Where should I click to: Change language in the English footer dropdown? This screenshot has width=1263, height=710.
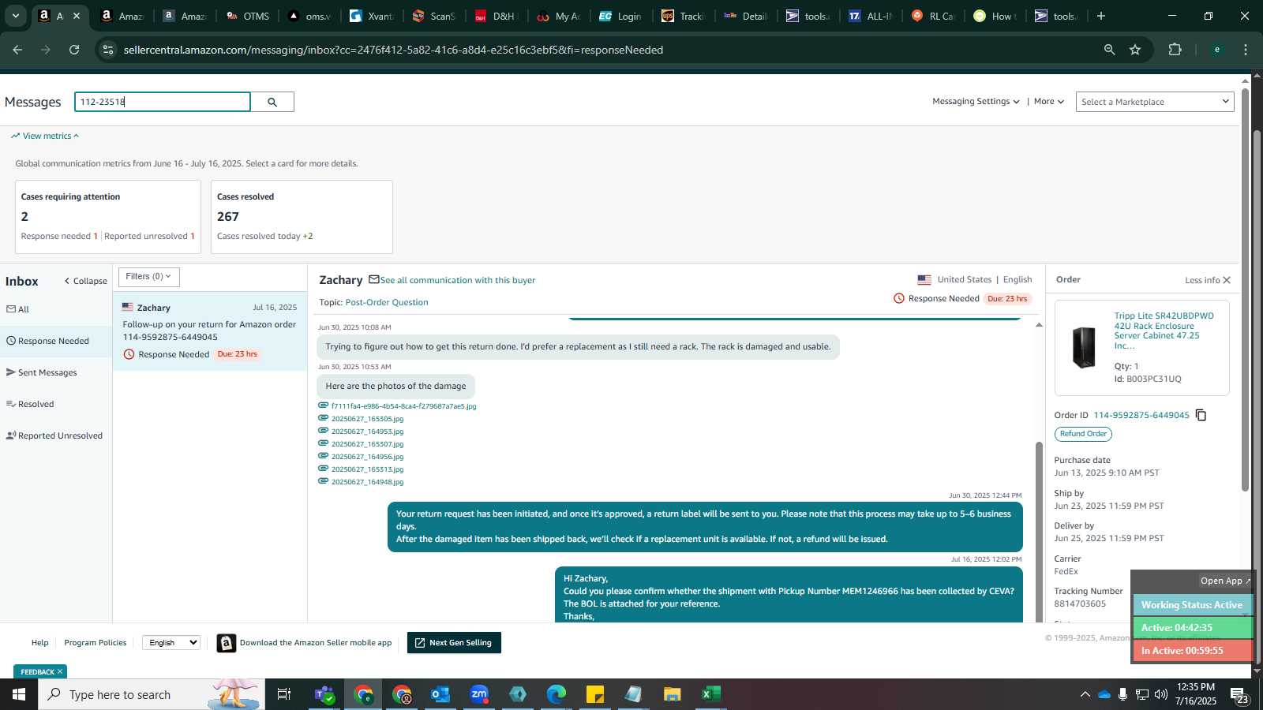tap(171, 643)
